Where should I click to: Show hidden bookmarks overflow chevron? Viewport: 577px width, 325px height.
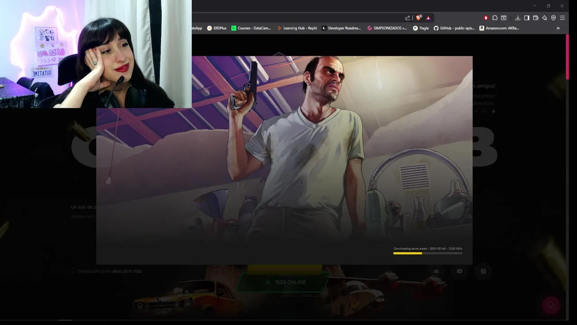click(558, 28)
